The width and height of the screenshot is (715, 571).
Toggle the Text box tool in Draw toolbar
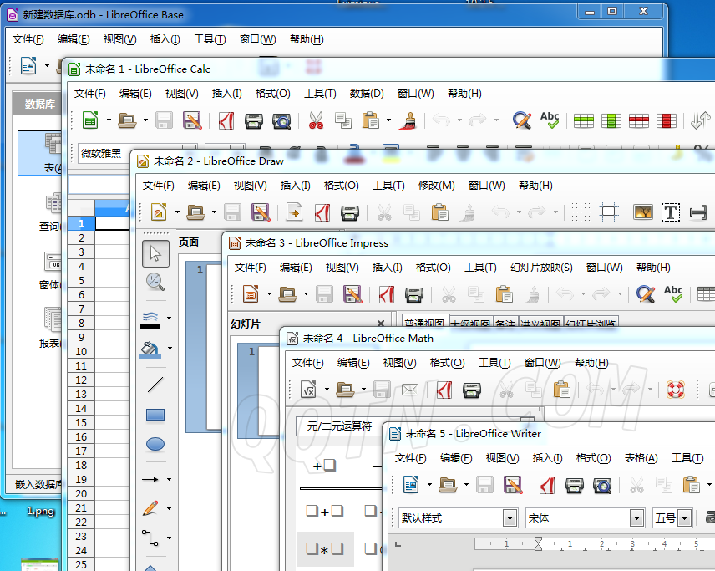(x=670, y=212)
